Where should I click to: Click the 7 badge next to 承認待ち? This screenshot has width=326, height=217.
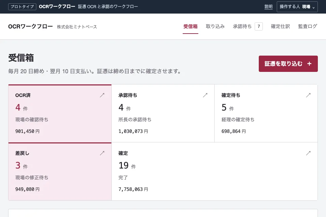tap(259, 26)
